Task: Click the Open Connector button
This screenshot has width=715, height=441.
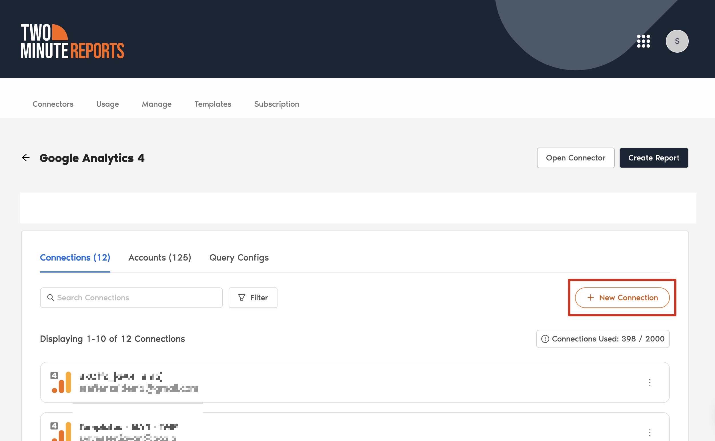Action: pos(575,158)
